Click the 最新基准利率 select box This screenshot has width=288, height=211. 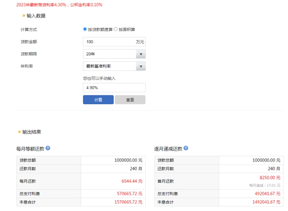(x=114, y=67)
